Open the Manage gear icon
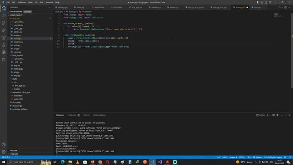Image resolution: width=293 pixels, height=165 pixels. tap(4, 152)
